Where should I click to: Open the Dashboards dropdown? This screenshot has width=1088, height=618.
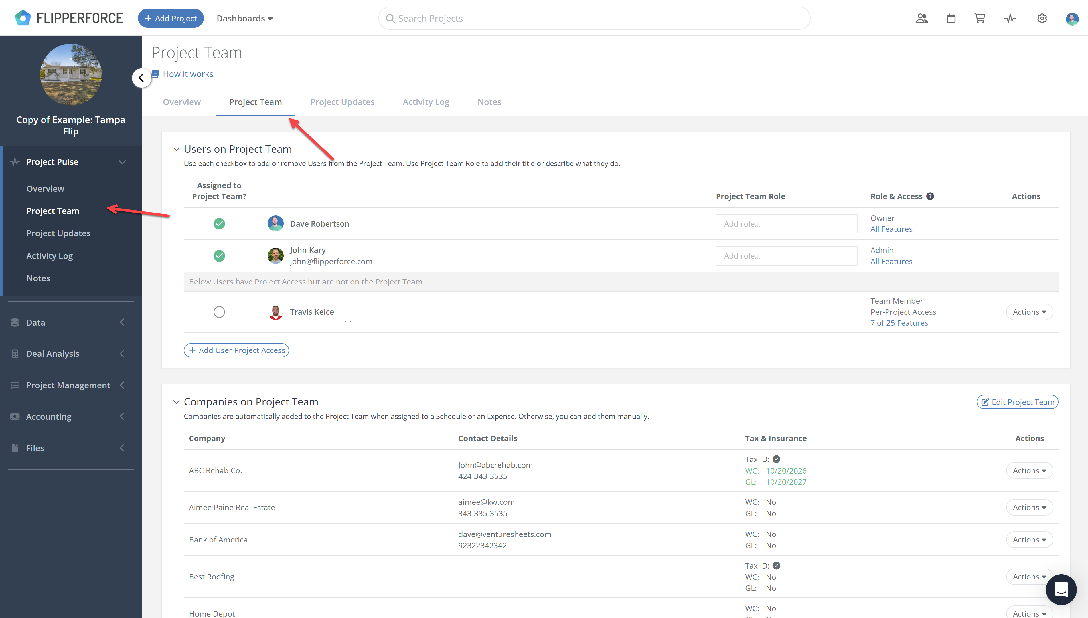click(244, 18)
